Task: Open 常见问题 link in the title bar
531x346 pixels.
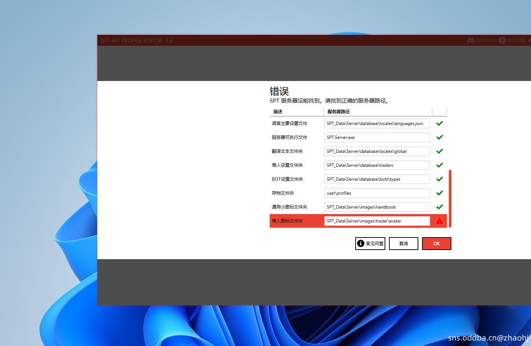Action: [512, 40]
